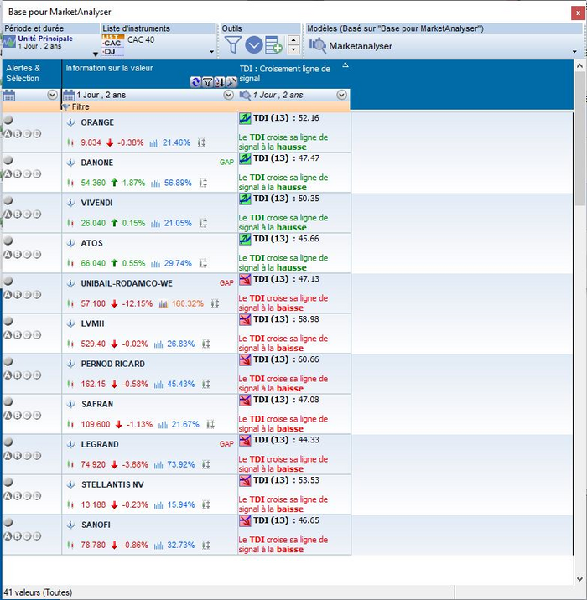
Task: Click the Unité Principale chart icon
Action: tap(9, 42)
